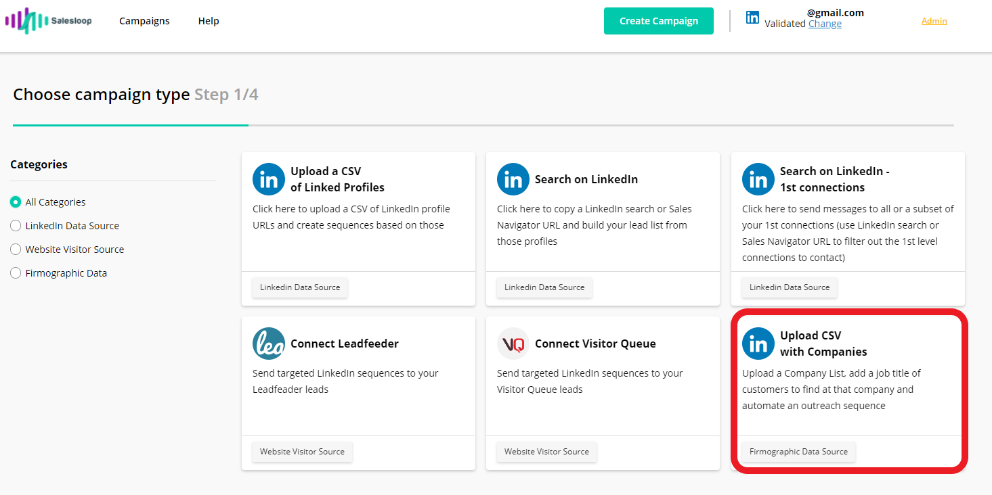Click the Step 1/4 label
Image resolution: width=992 pixels, height=495 pixels.
(226, 95)
